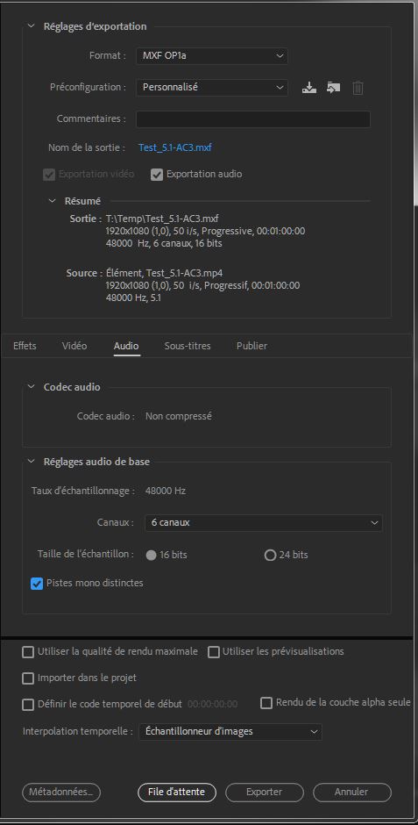Switch to the Sous-titres tab
This screenshot has height=825, width=418.
click(x=188, y=346)
